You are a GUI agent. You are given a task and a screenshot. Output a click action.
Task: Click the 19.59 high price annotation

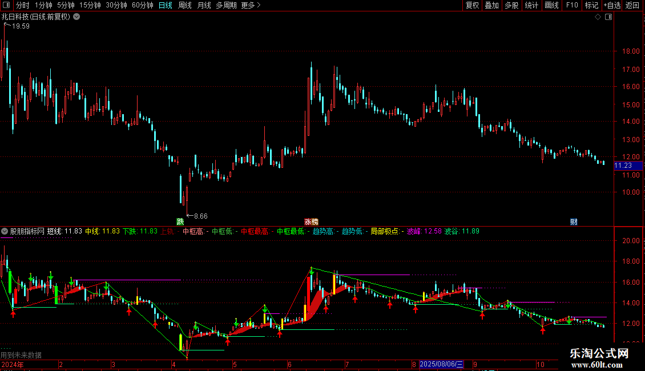pyautogui.click(x=21, y=26)
